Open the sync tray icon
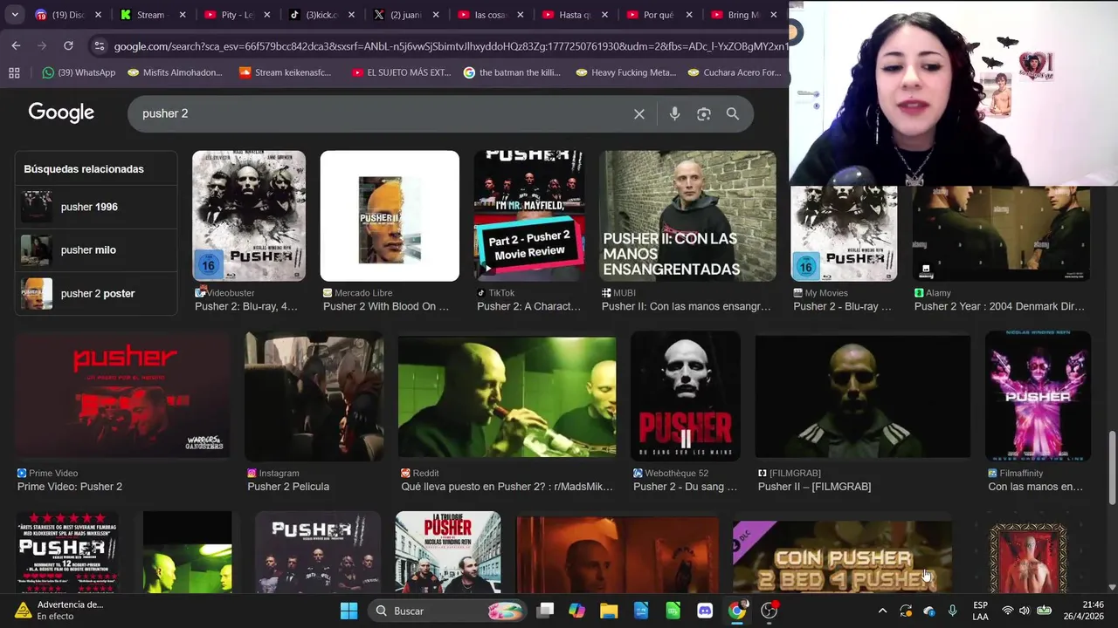 [906, 611]
